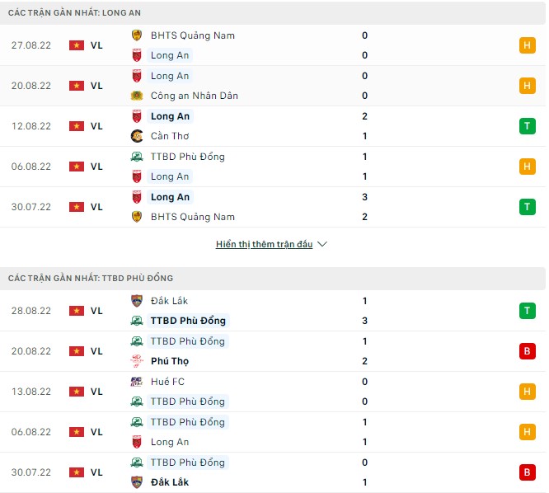Screen dimensions: 549x493
Task: Click the Cần Thơ team crest
Action: [137, 136]
